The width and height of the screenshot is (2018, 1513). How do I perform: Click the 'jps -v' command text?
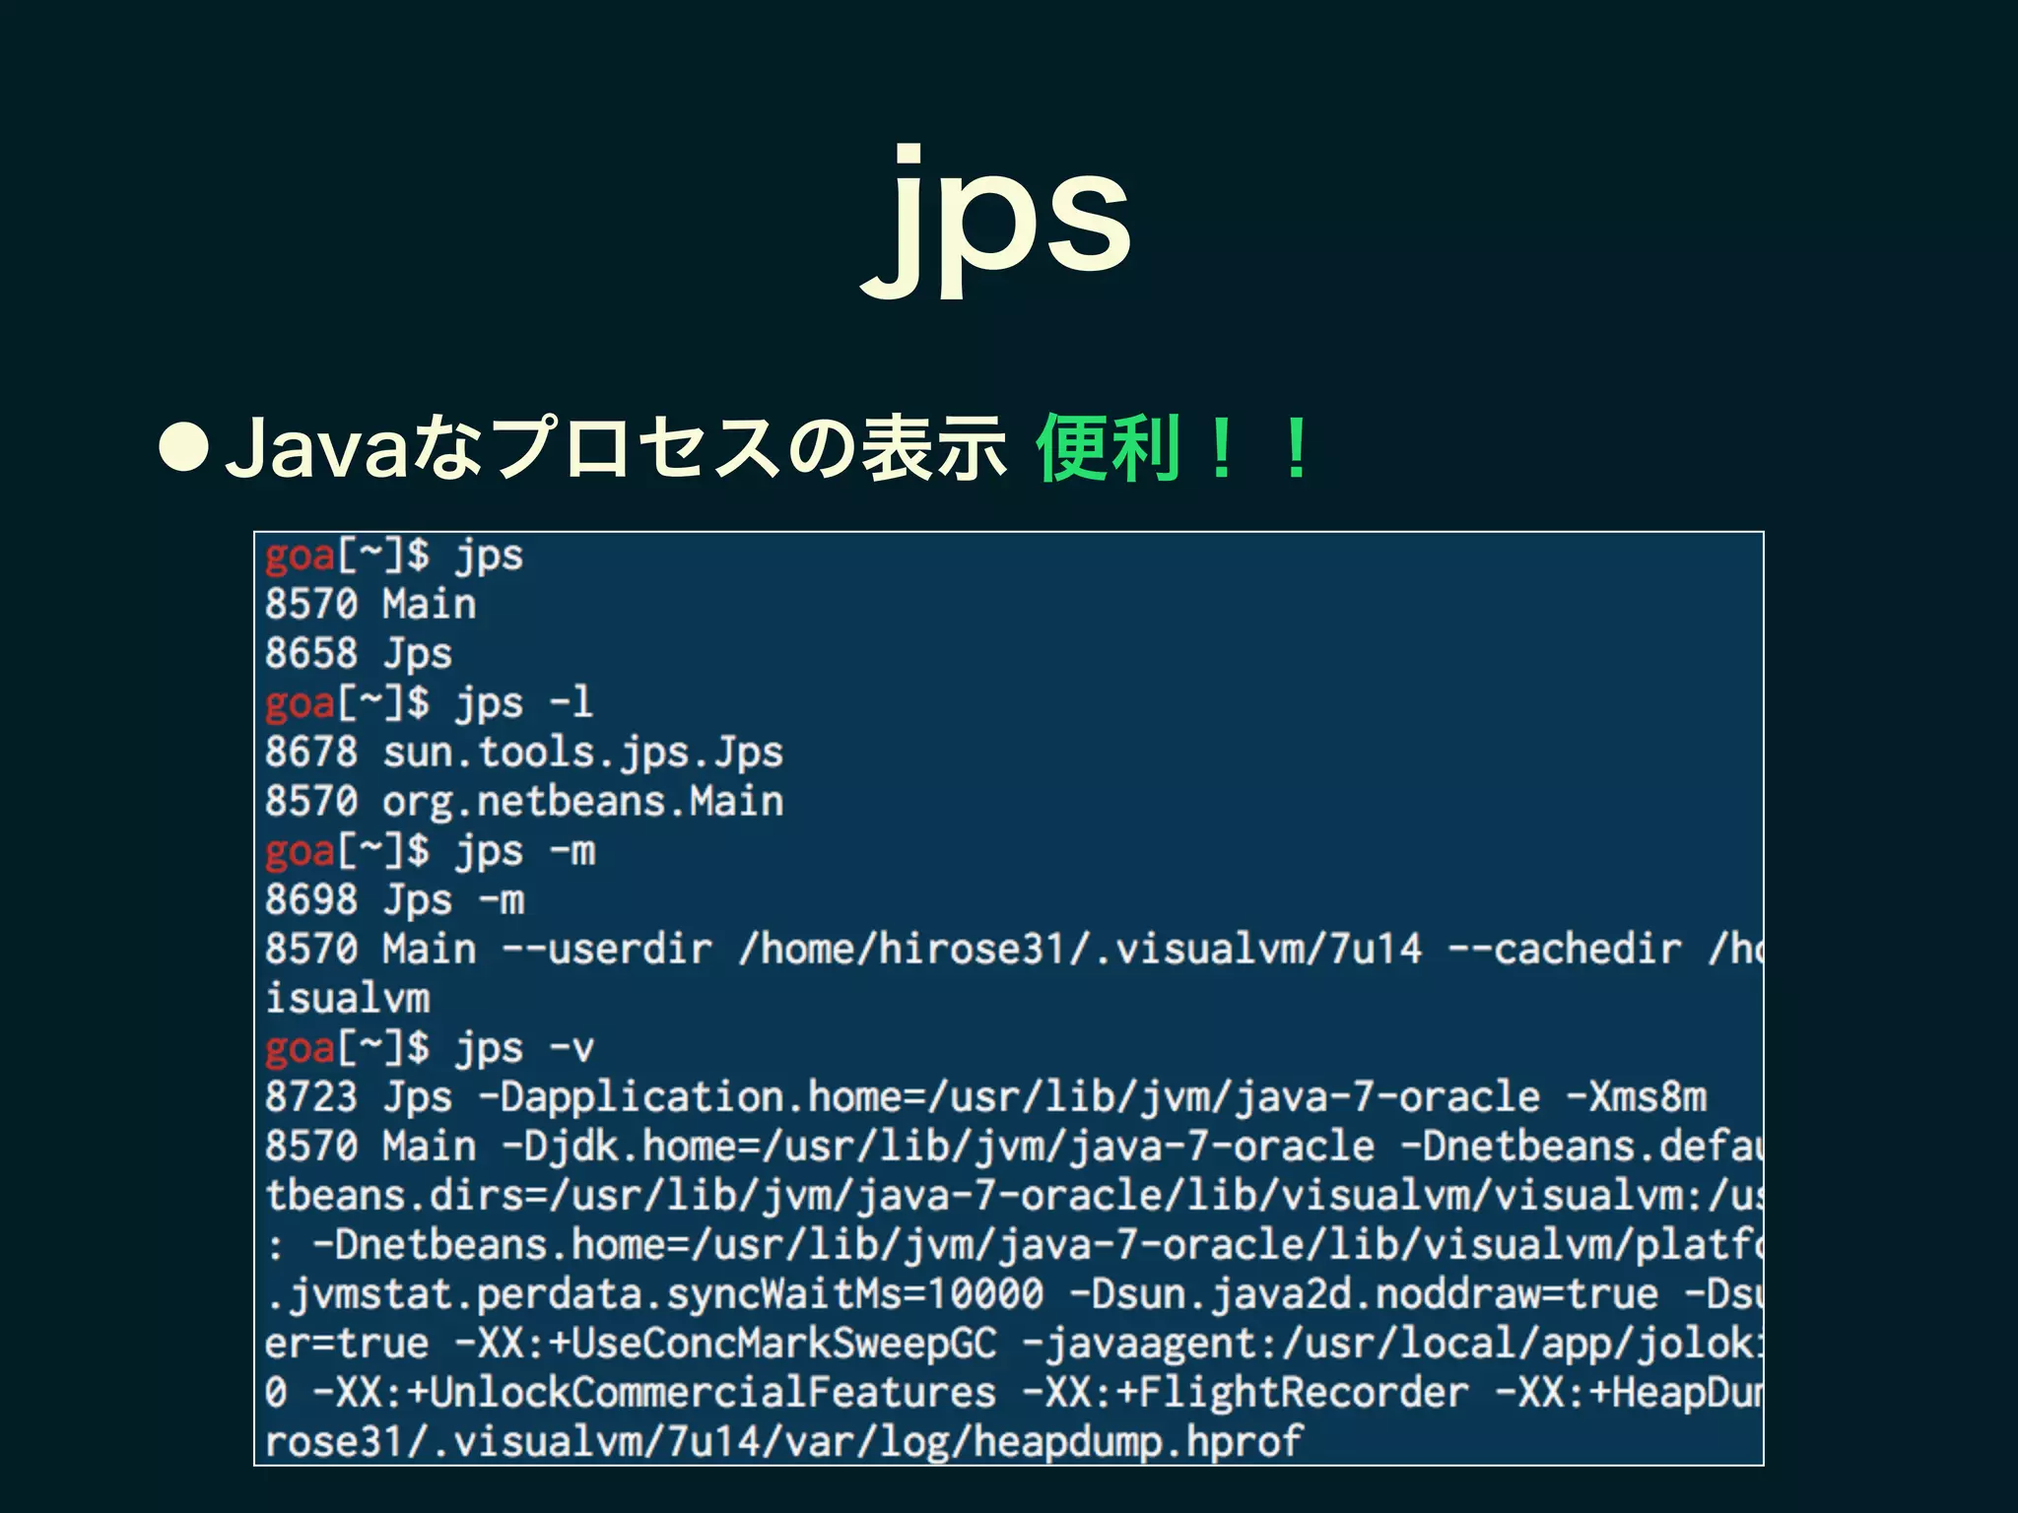point(524,1048)
